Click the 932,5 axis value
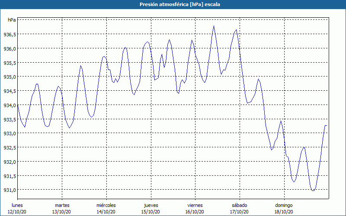The height and width of the screenshot is (216, 346). (x=10, y=147)
